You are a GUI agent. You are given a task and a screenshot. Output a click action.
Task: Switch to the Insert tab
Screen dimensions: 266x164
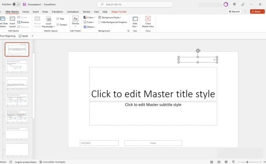[36, 12]
